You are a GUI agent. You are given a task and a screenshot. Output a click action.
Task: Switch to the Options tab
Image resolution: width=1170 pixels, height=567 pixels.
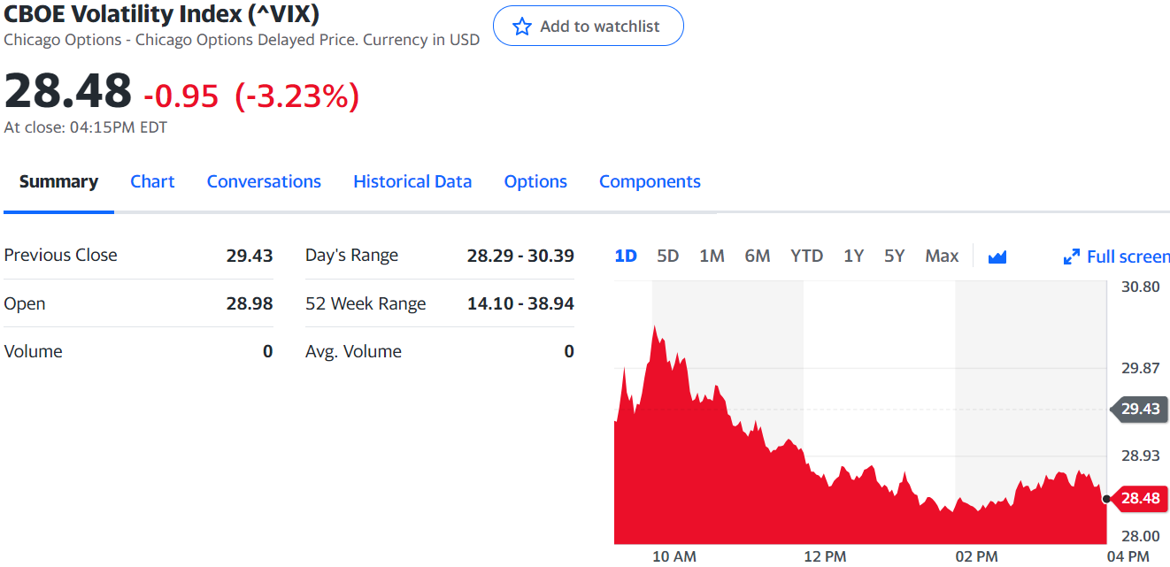click(535, 181)
